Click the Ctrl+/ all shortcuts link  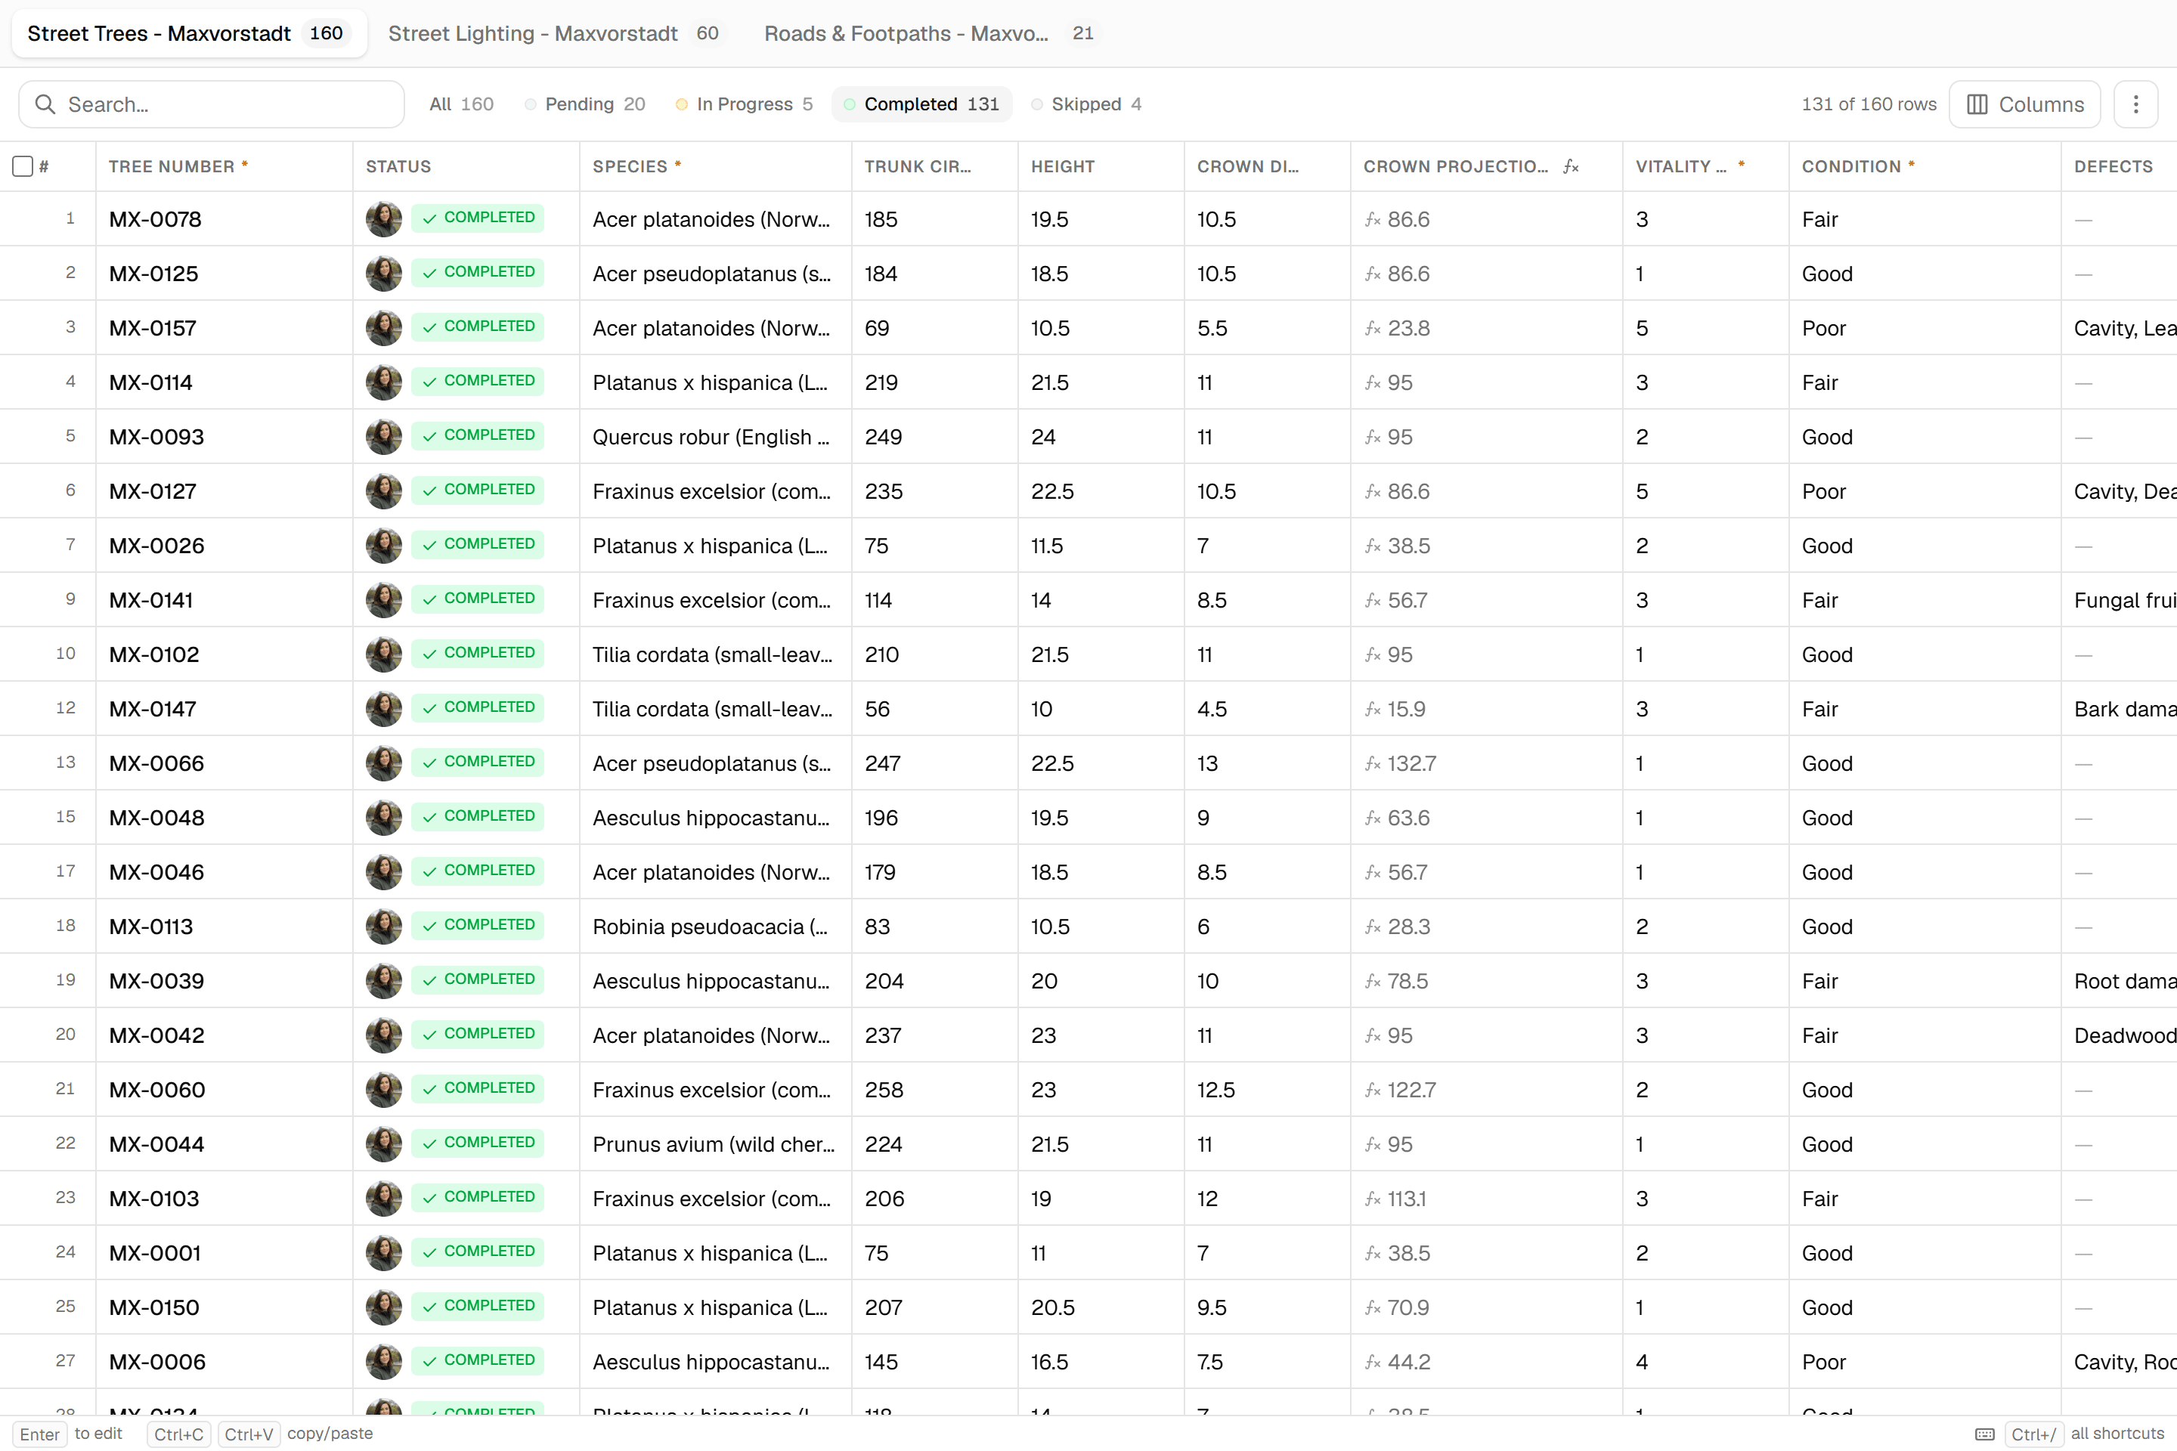(2086, 1434)
